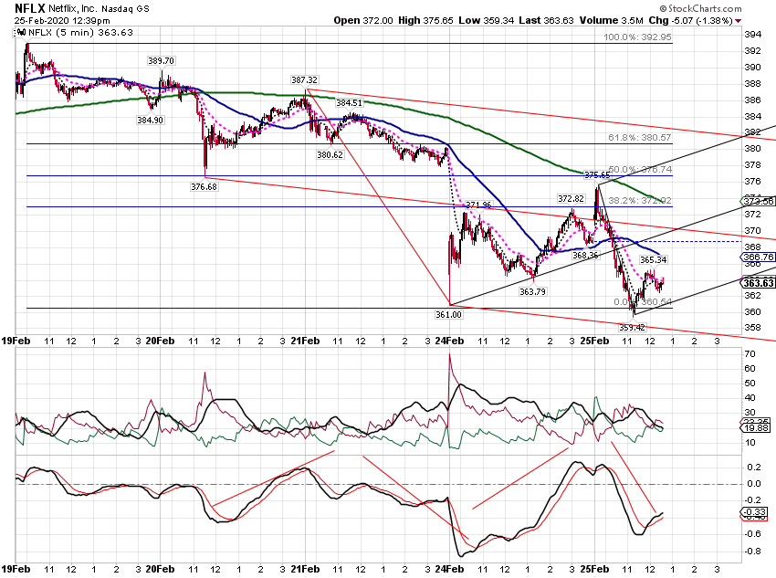The width and height of the screenshot is (776, 578).
Task: Click the 61.8%: 380.57 Fibonacci label
Action: pyautogui.click(x=639, y=138)
